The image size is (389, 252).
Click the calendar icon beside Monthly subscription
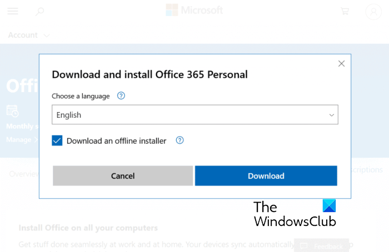point(12,110)
